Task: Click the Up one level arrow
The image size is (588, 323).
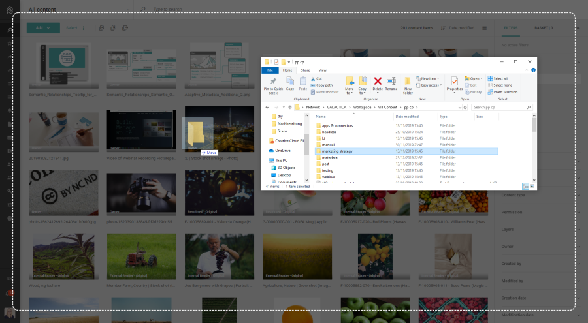Action: pos(290,107)
